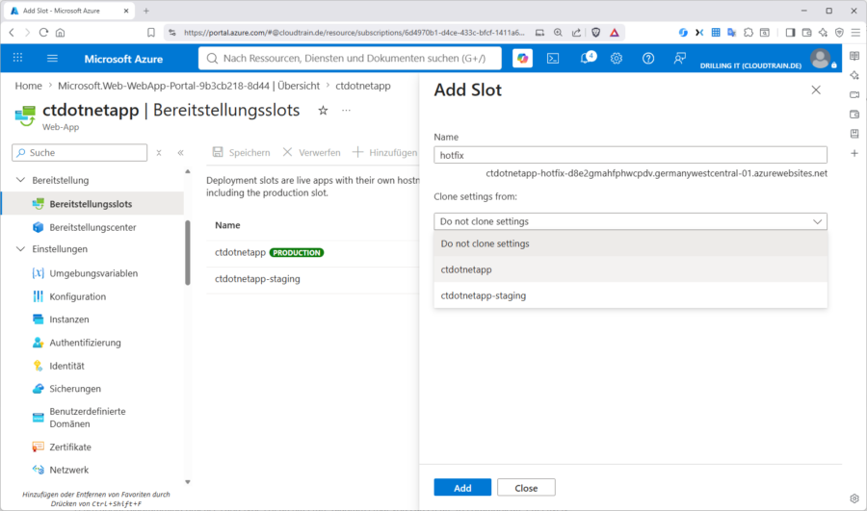Click the Close button
Screen dimensions: 867x511
coord(526,488)
